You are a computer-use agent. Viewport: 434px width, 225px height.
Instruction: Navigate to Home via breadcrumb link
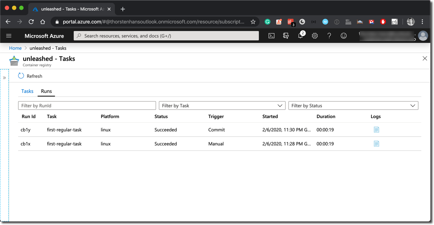point(15,48)
